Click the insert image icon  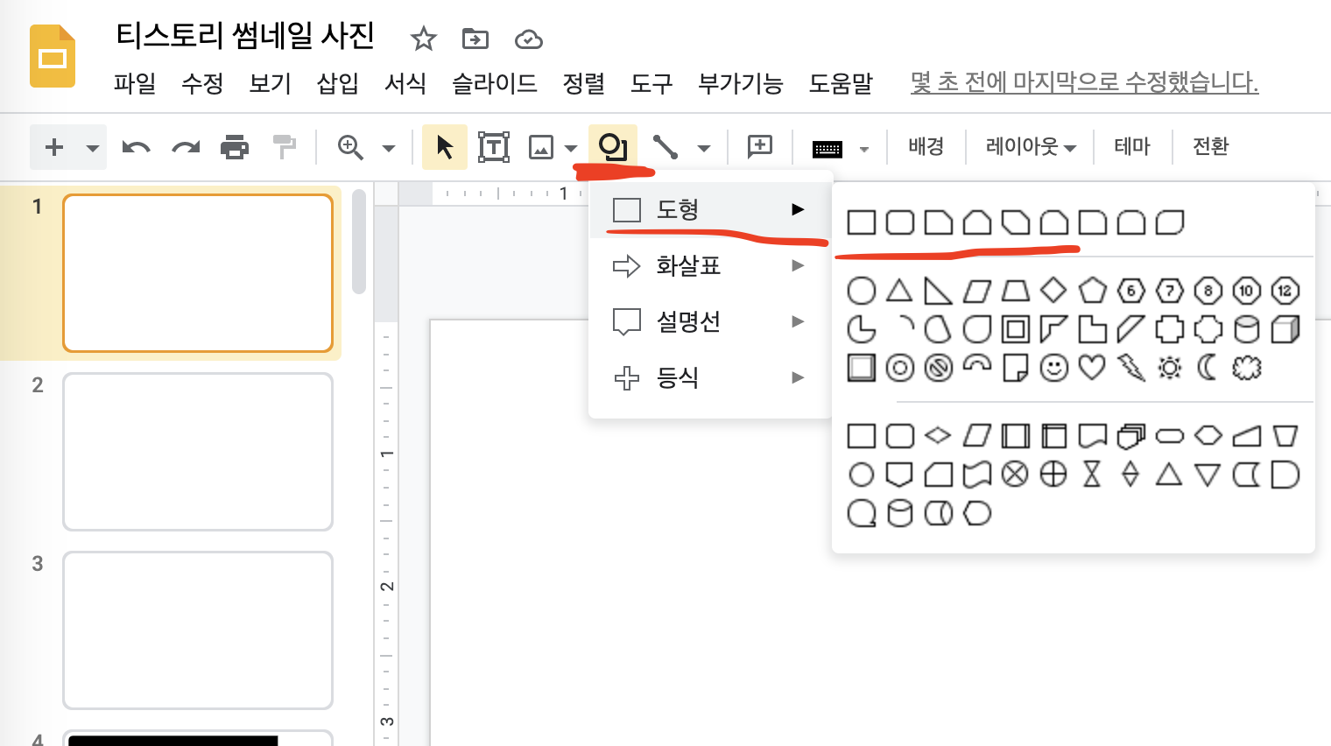(541, 147)
